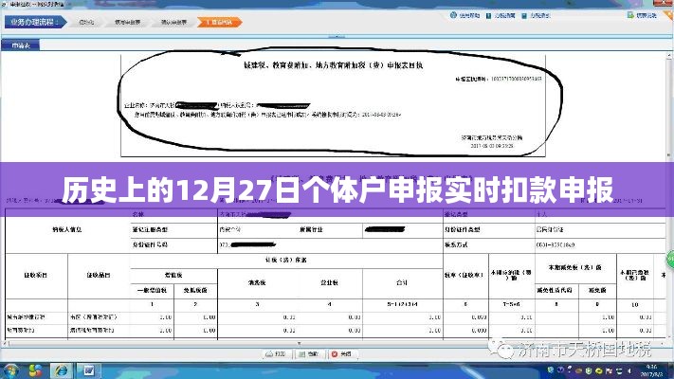This screenshot has width=674, height=379.
Task: Click the 税率(征收率) column header
Action: 465,275
